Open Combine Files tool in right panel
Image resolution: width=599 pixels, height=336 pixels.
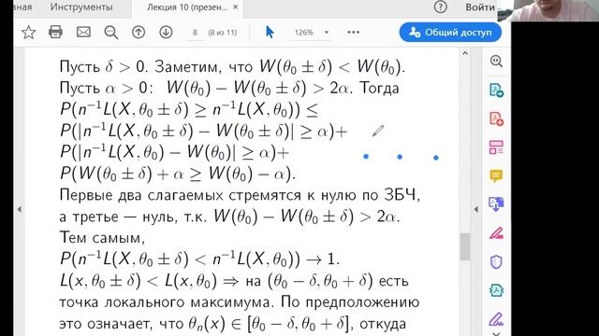(x=496, y=204)
